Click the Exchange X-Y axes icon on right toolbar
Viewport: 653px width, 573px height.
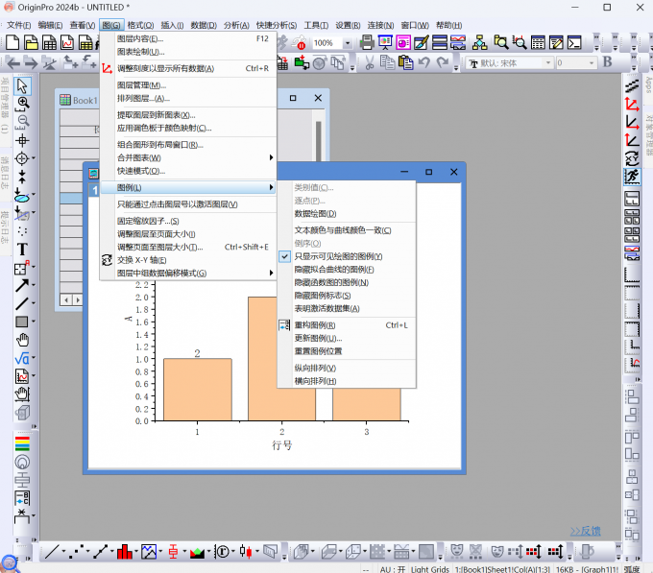pyautogui.click(x=632, y=158)
